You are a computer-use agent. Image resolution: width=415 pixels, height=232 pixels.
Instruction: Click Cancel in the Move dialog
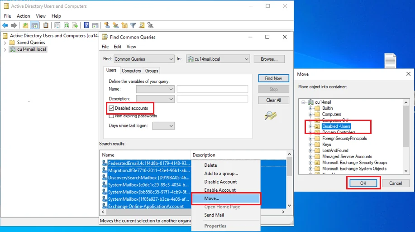click(x=396, y=183)
